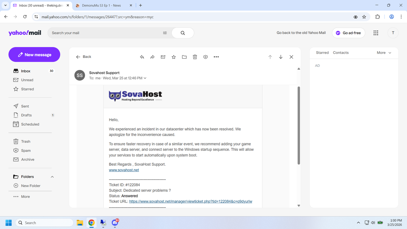This screenshot has width=407, height=229.
Task: Mark message as unread envelope icon
Action: (x=163, y=57)
